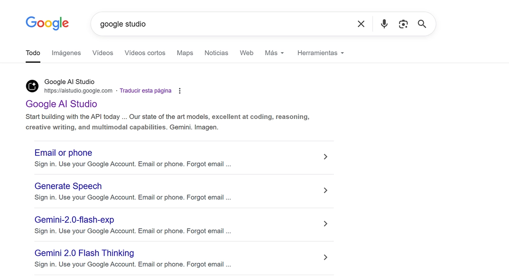Expand the Gemini 2.0 Flash Thinking sitelink arrow
This screenshot has height=276, width=509.
click(x=325, y=258)
